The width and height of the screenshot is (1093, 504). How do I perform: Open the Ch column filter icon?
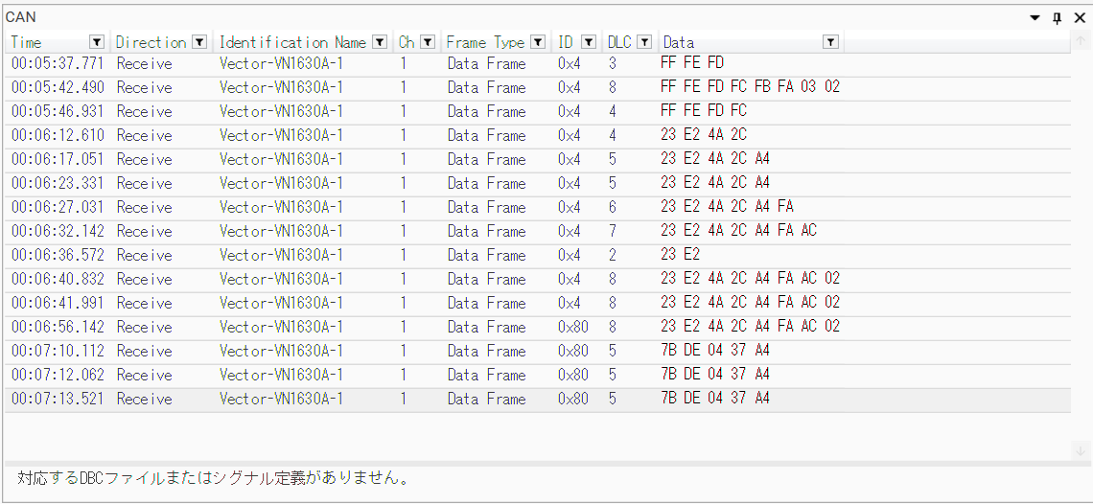428,42
